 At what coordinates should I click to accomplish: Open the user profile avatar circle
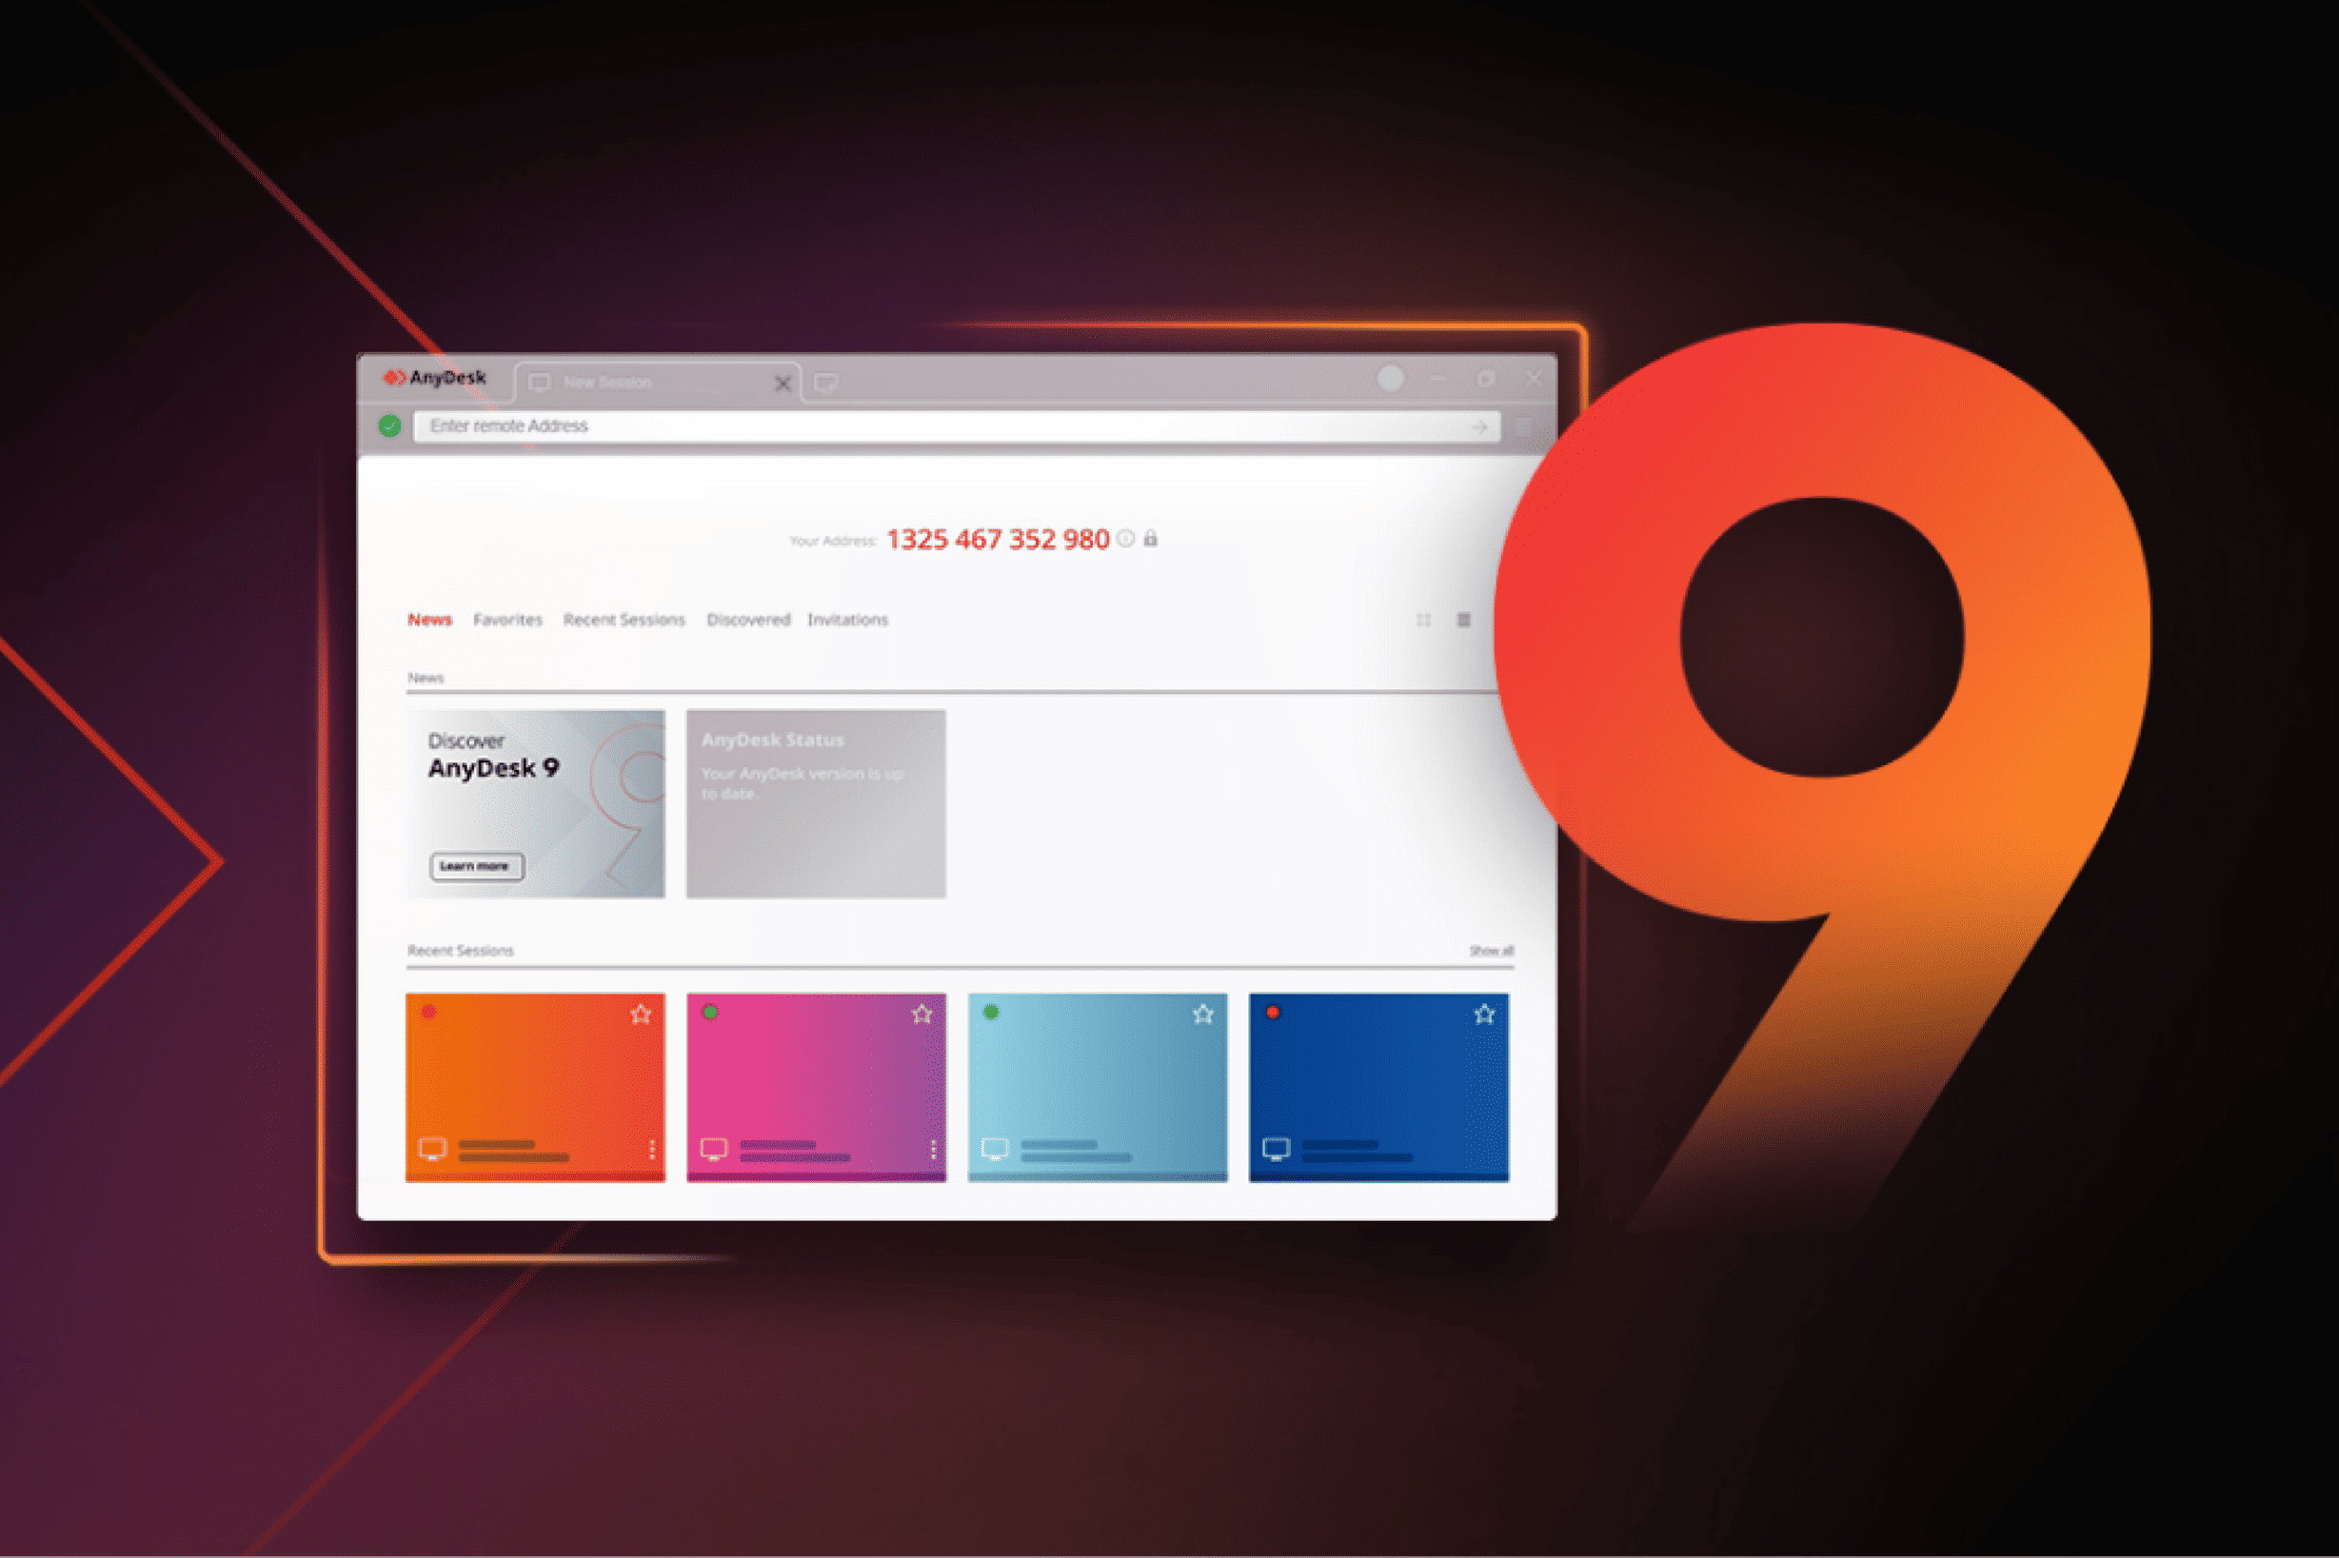tap(1390, 379)
